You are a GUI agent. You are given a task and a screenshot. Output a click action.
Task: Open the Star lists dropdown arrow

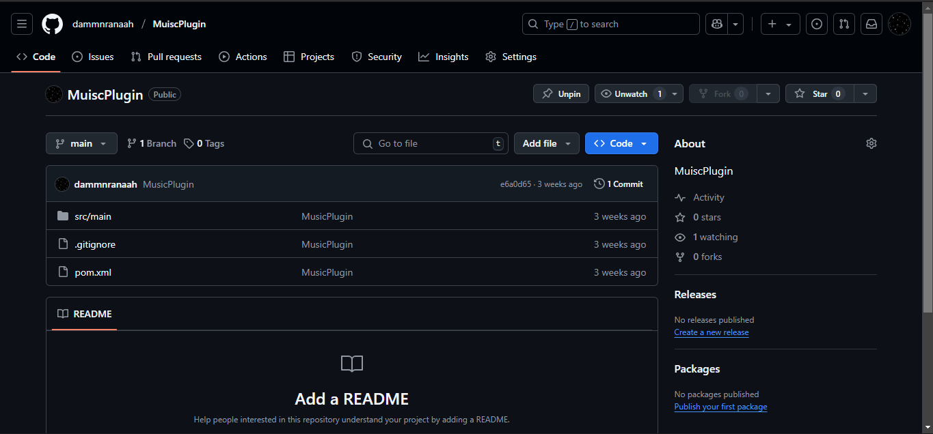click(865, 93)
